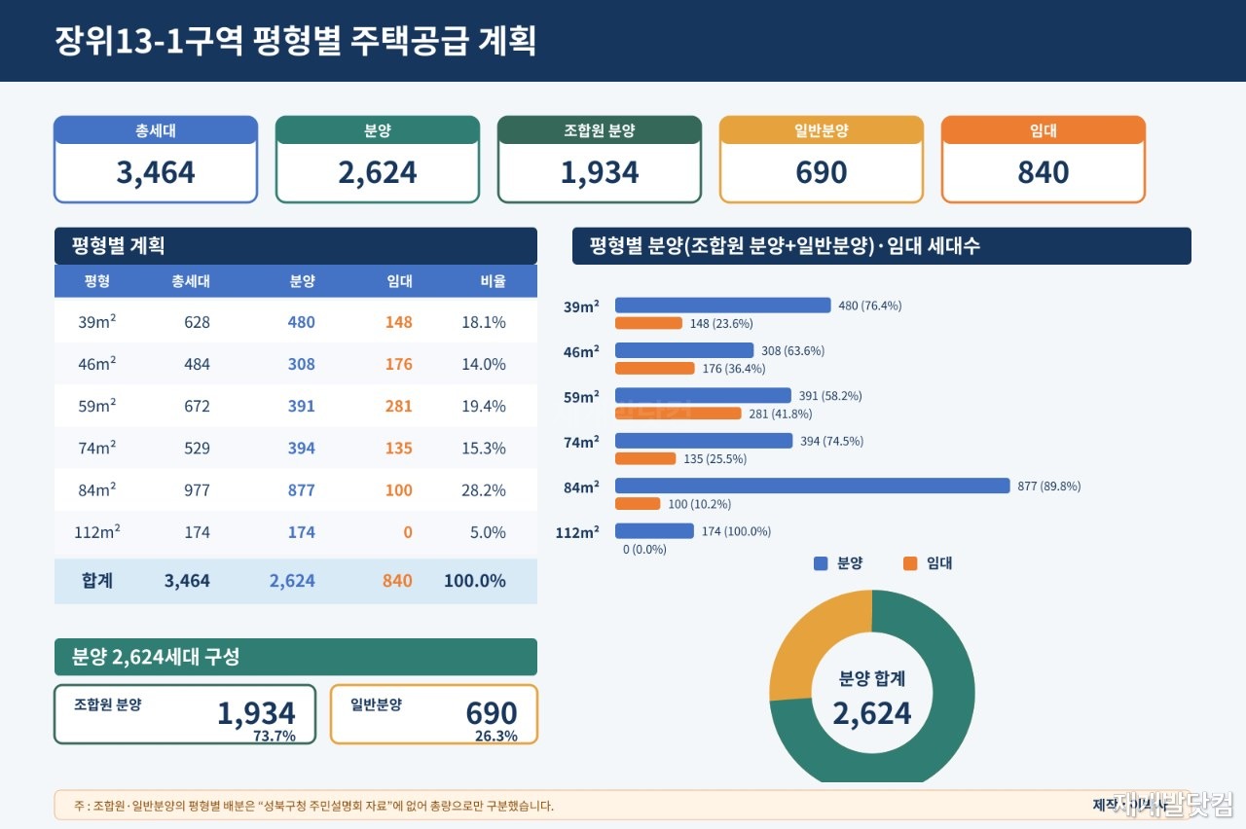Click the 59m² orange bar showing 281
The height and width of the screenshot is (829, 1246).
[678, 414]
